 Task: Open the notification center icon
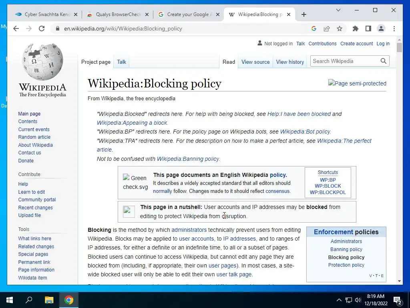(398, 300)
